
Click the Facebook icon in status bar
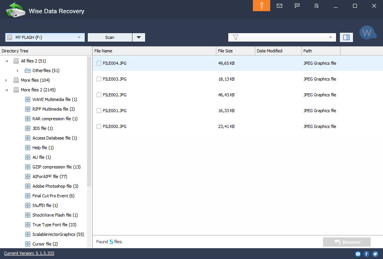(366, 254)
